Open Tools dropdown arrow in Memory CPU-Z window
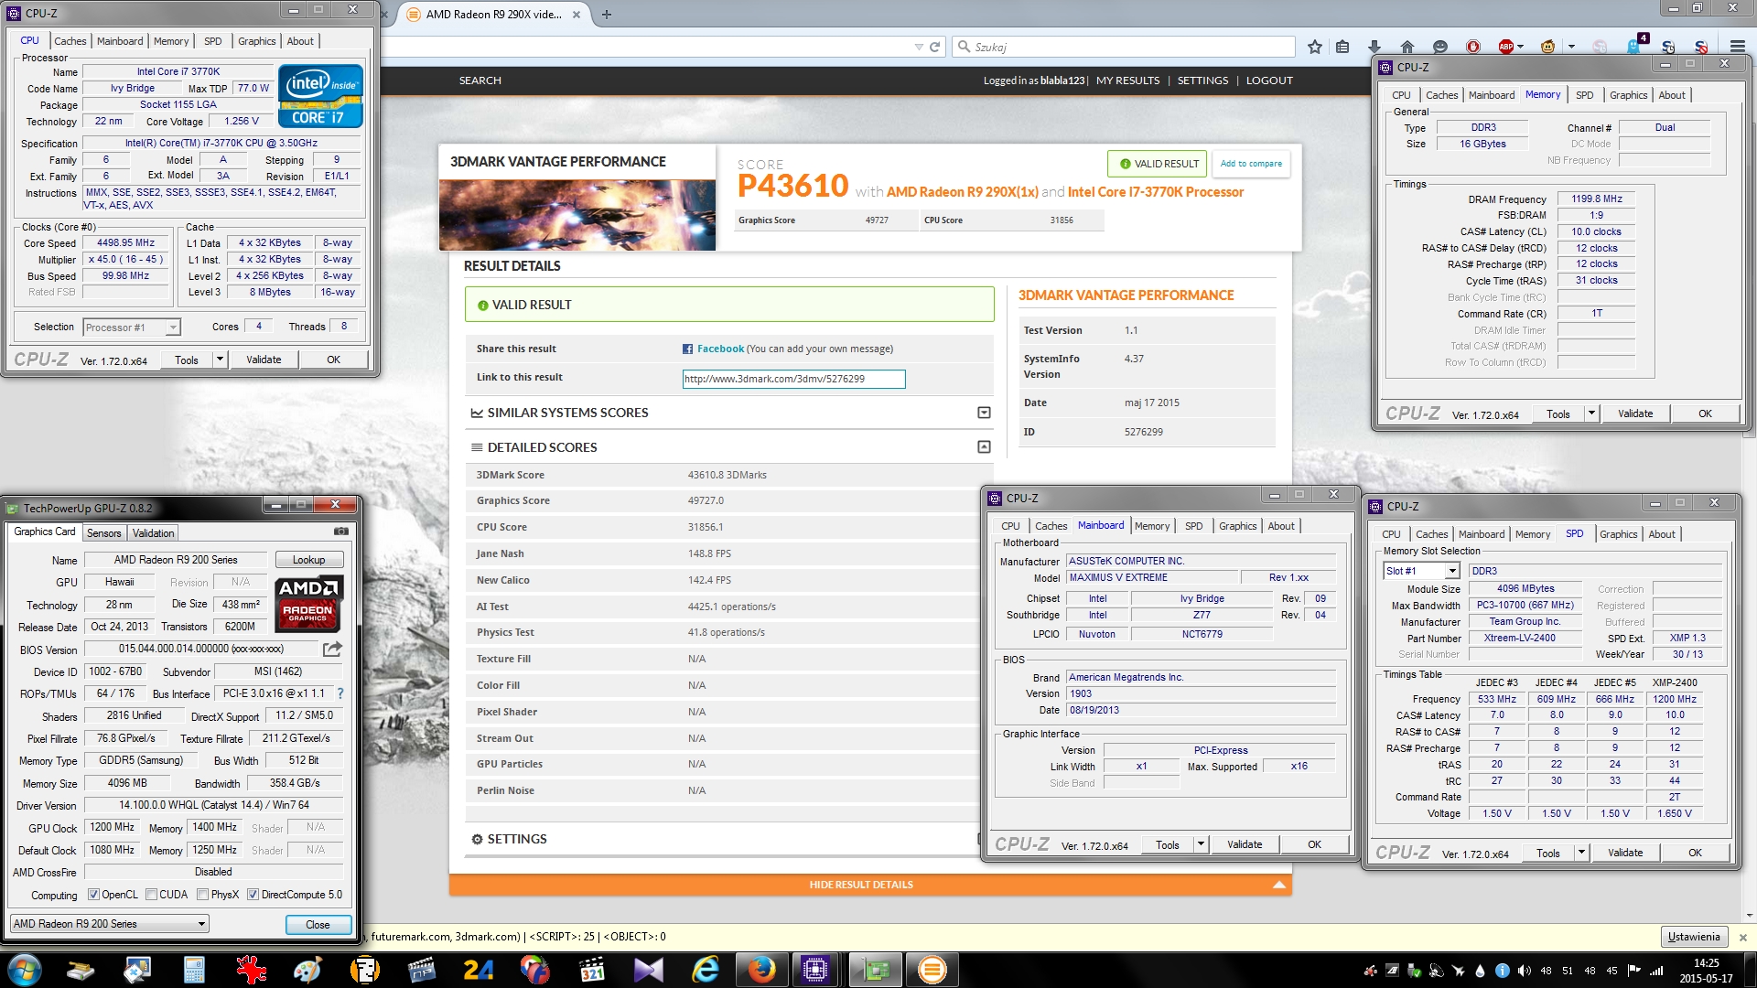This screenshot has width=1757, height=988. pyautogui.click(x=1591, y=413)
